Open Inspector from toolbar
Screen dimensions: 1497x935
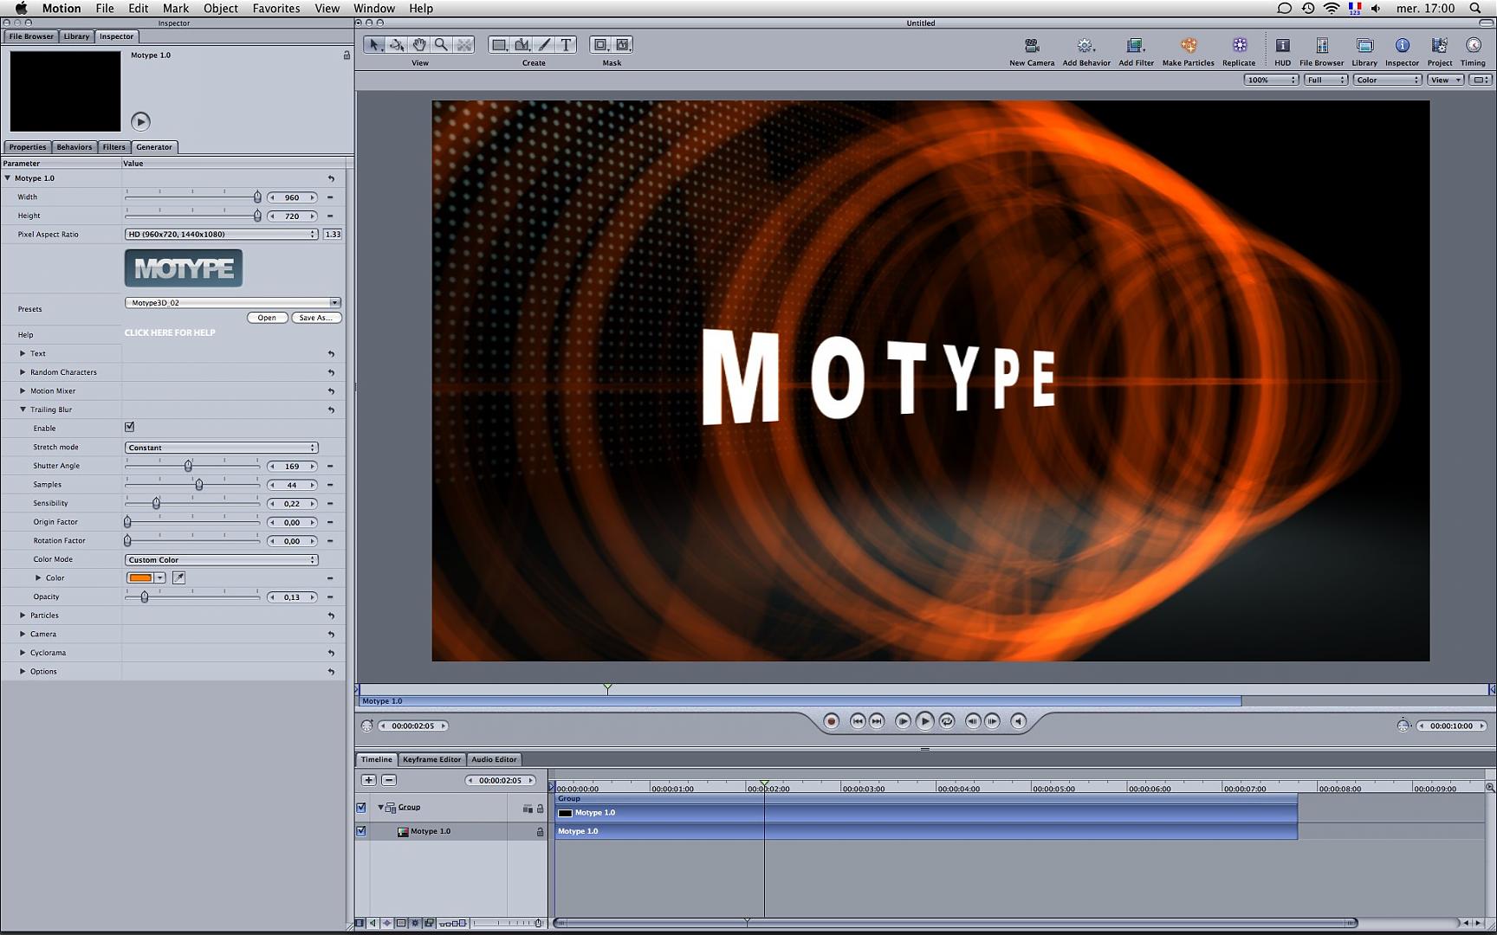click(1402, 45)
